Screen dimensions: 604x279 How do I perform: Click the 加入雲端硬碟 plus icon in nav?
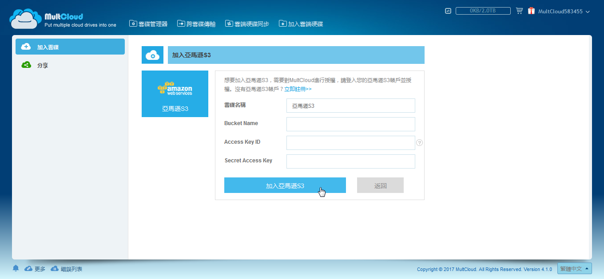(x=282, y=24)
